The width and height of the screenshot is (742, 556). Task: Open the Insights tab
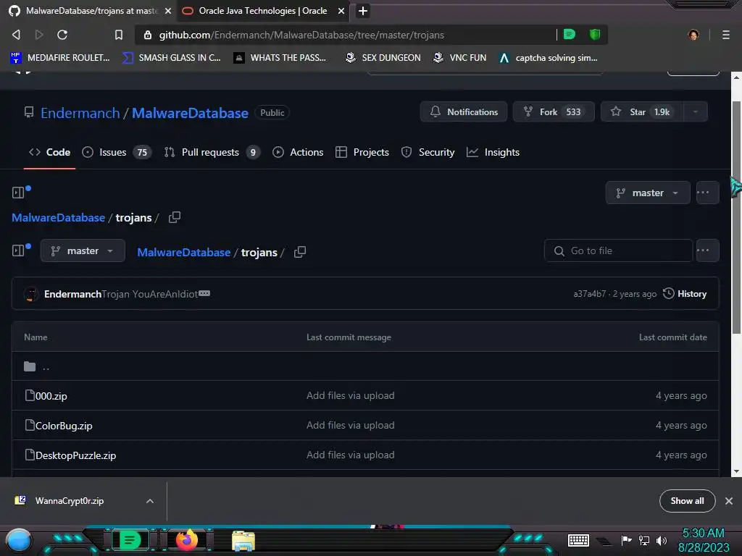click(x=493, y=152)
